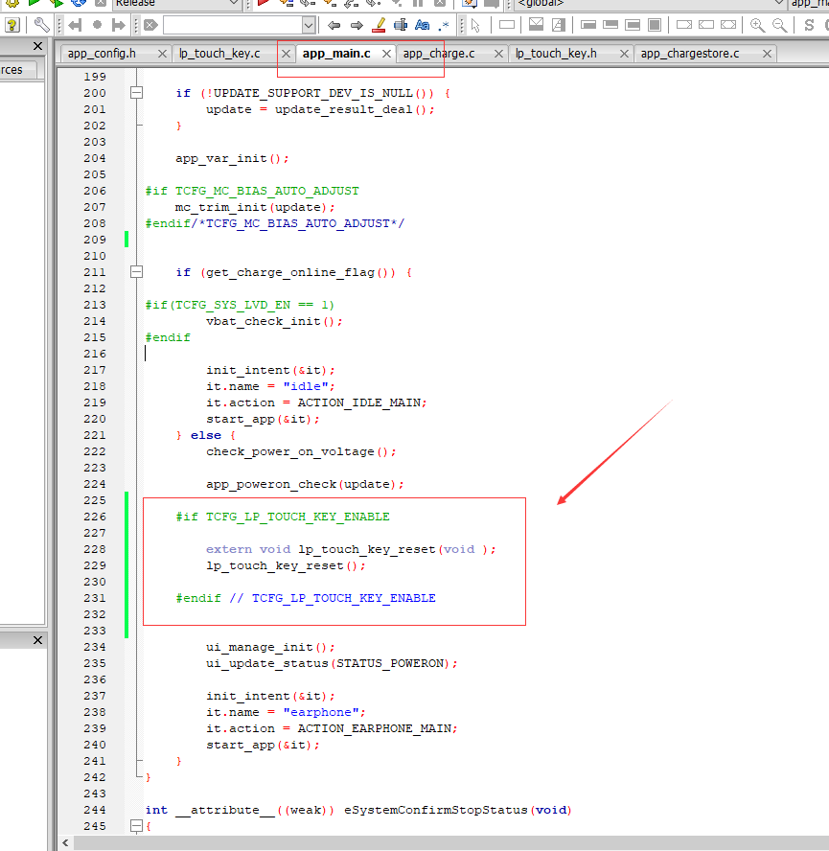Toggle regular expression search option
This screenshot has height=851, width=829.
pyautogui.click(x=445, y=25)
